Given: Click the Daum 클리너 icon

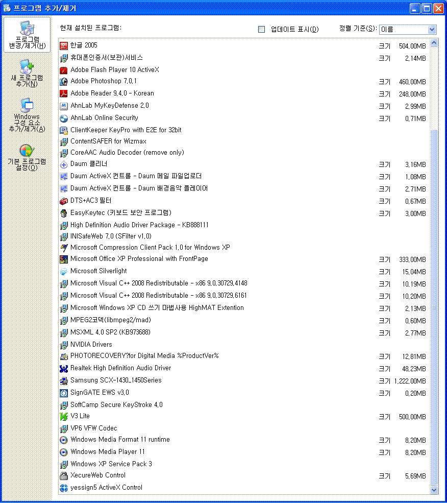Looking at the screenshot, I should pos(64,164).
